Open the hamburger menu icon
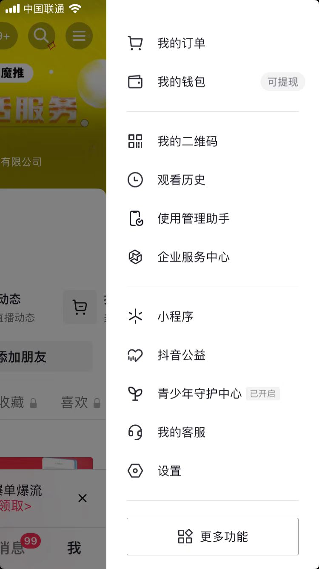 click(x=79, y=36)
